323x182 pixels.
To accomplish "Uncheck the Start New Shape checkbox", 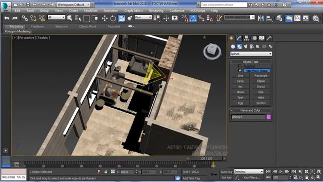I will tap(240, 71).
